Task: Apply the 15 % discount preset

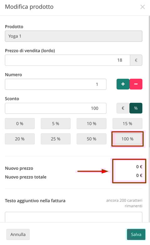Action: coord(127,123)
